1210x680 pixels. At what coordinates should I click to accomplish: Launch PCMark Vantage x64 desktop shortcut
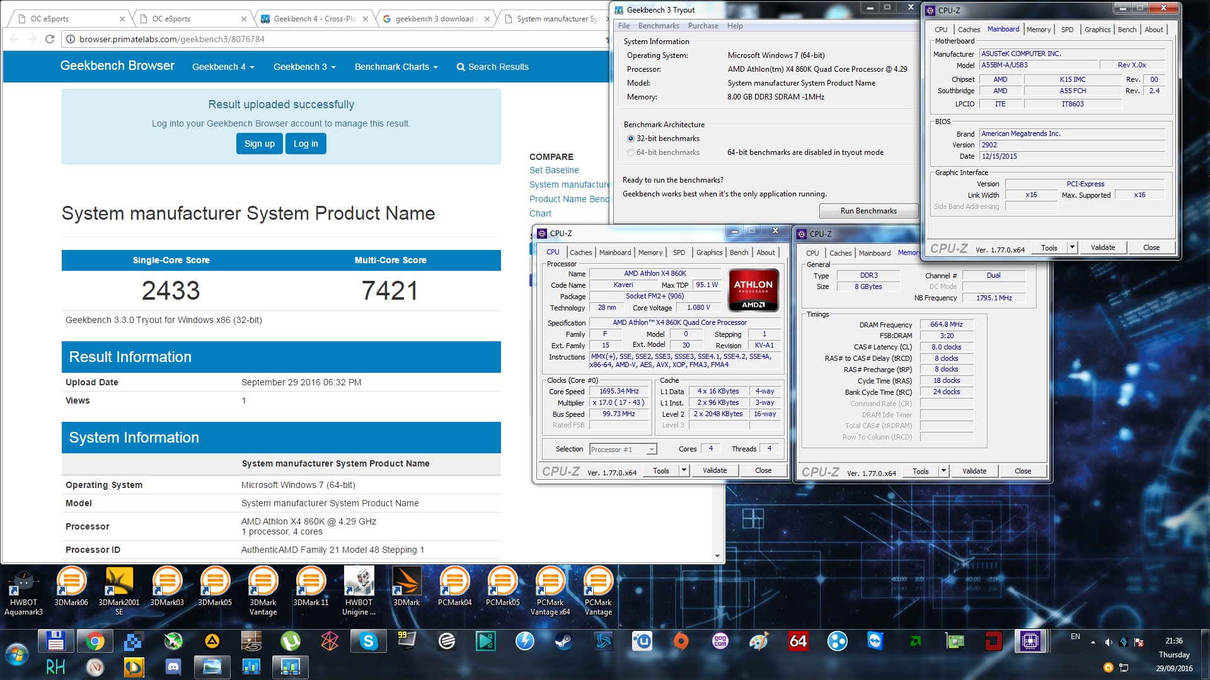550,592
